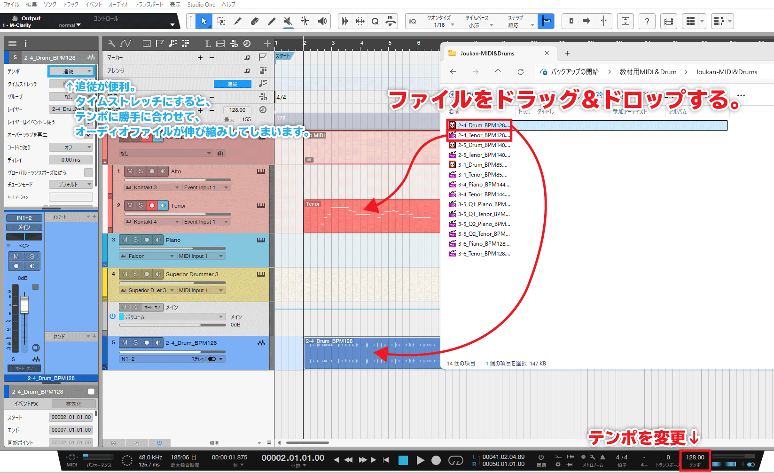Select the Tenor MIDI clip in arrangement
The height and width of the screenshot is (473, 774).
click(372, 216)
